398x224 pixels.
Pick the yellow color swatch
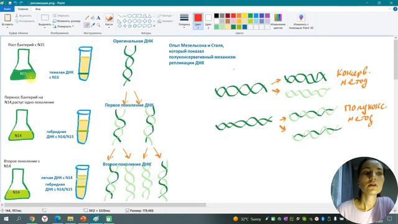click(x=244, y=16)
